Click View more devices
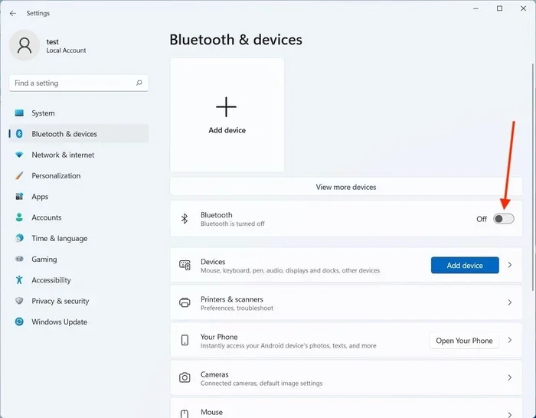Viewport: 536px width, 418px height. pos(346,187)
